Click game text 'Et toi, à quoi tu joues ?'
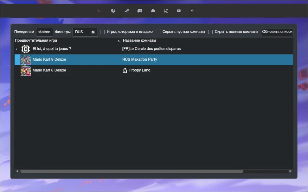Screen dimensions: 308x192 52,49
